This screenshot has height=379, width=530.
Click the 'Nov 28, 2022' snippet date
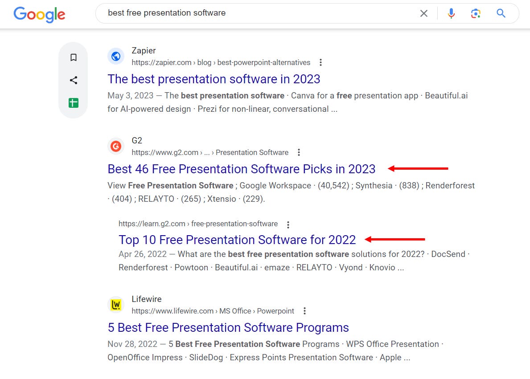point(132,344)
